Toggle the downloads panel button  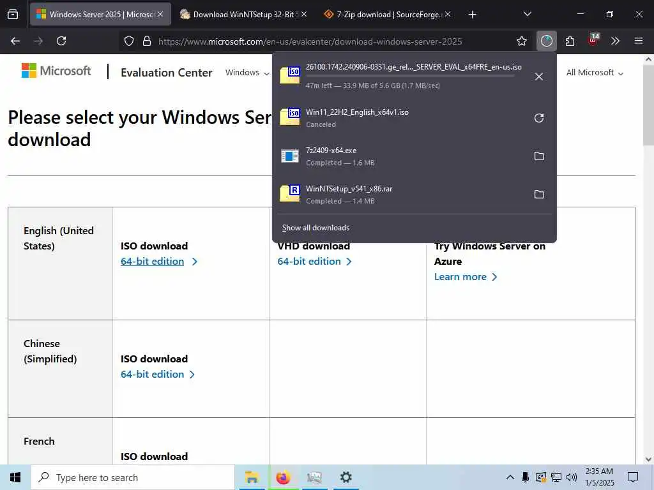click(547, 41)
